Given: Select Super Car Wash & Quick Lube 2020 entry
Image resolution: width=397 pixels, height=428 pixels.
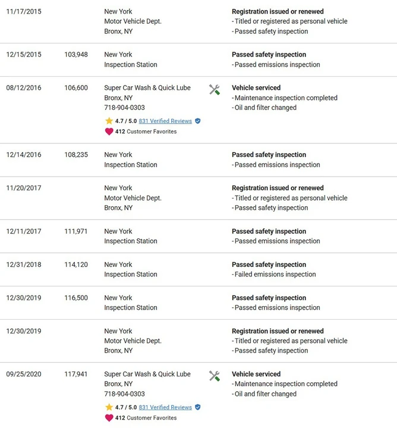Looking at the screenshot, I should point(147,374).
